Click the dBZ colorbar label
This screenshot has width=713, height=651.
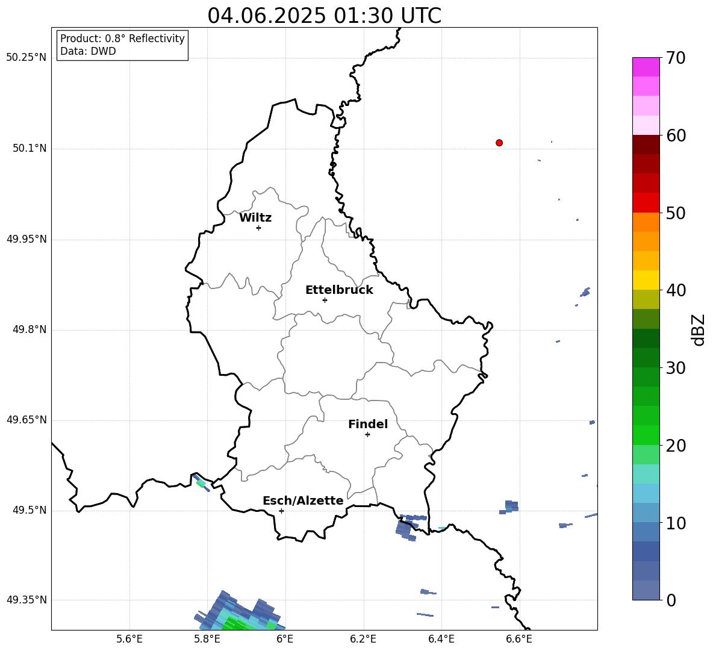point(699,329)
